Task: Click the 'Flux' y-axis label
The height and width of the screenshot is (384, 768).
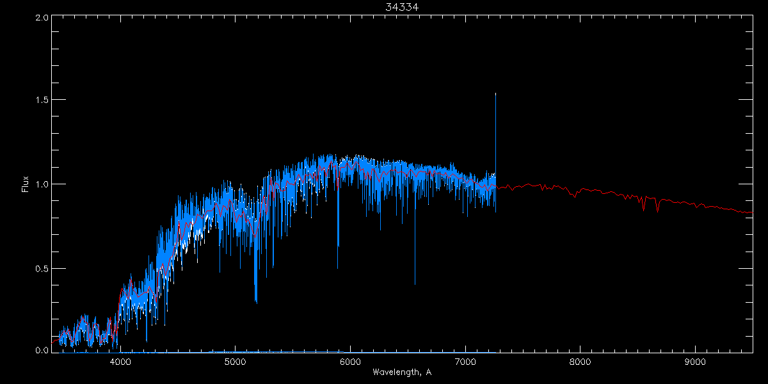Action: 25,184
